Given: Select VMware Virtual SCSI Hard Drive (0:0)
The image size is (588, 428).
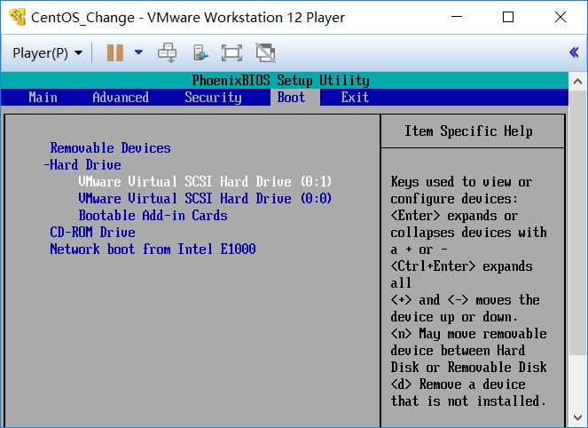Looking at the screenshot, I should click(x=205, y=199).
